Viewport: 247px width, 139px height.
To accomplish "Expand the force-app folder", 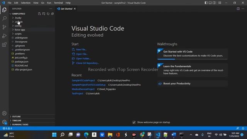I will click(x=32, y=30).
